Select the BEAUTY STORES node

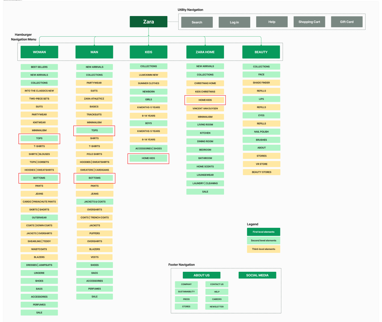[261, 172]
